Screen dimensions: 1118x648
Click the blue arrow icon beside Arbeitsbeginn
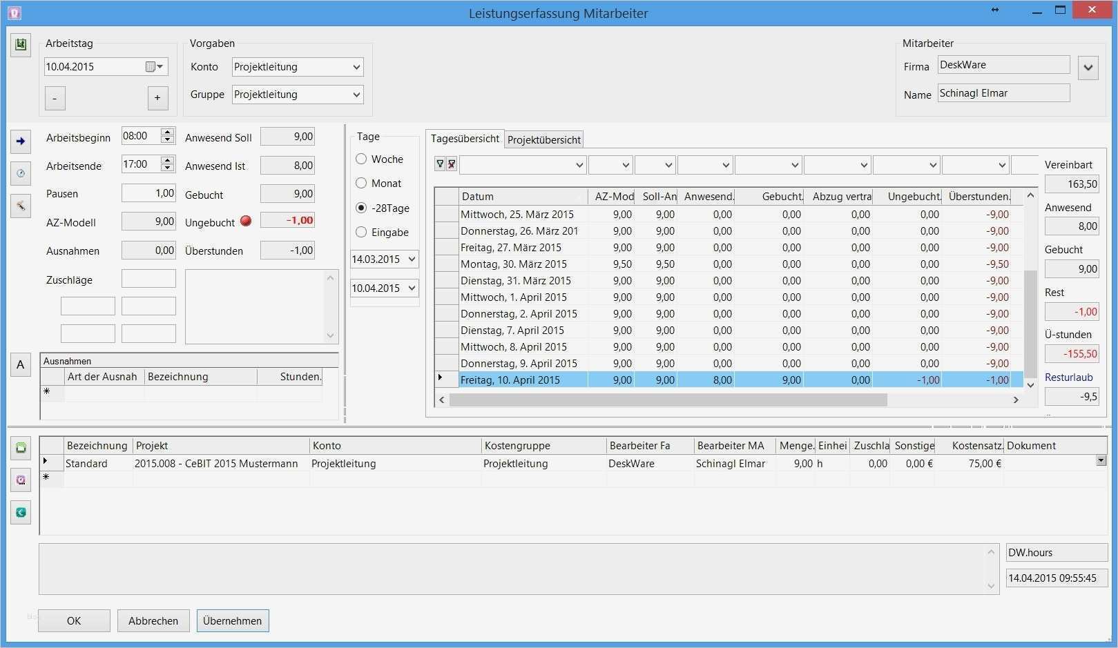[x=21, y=141]
